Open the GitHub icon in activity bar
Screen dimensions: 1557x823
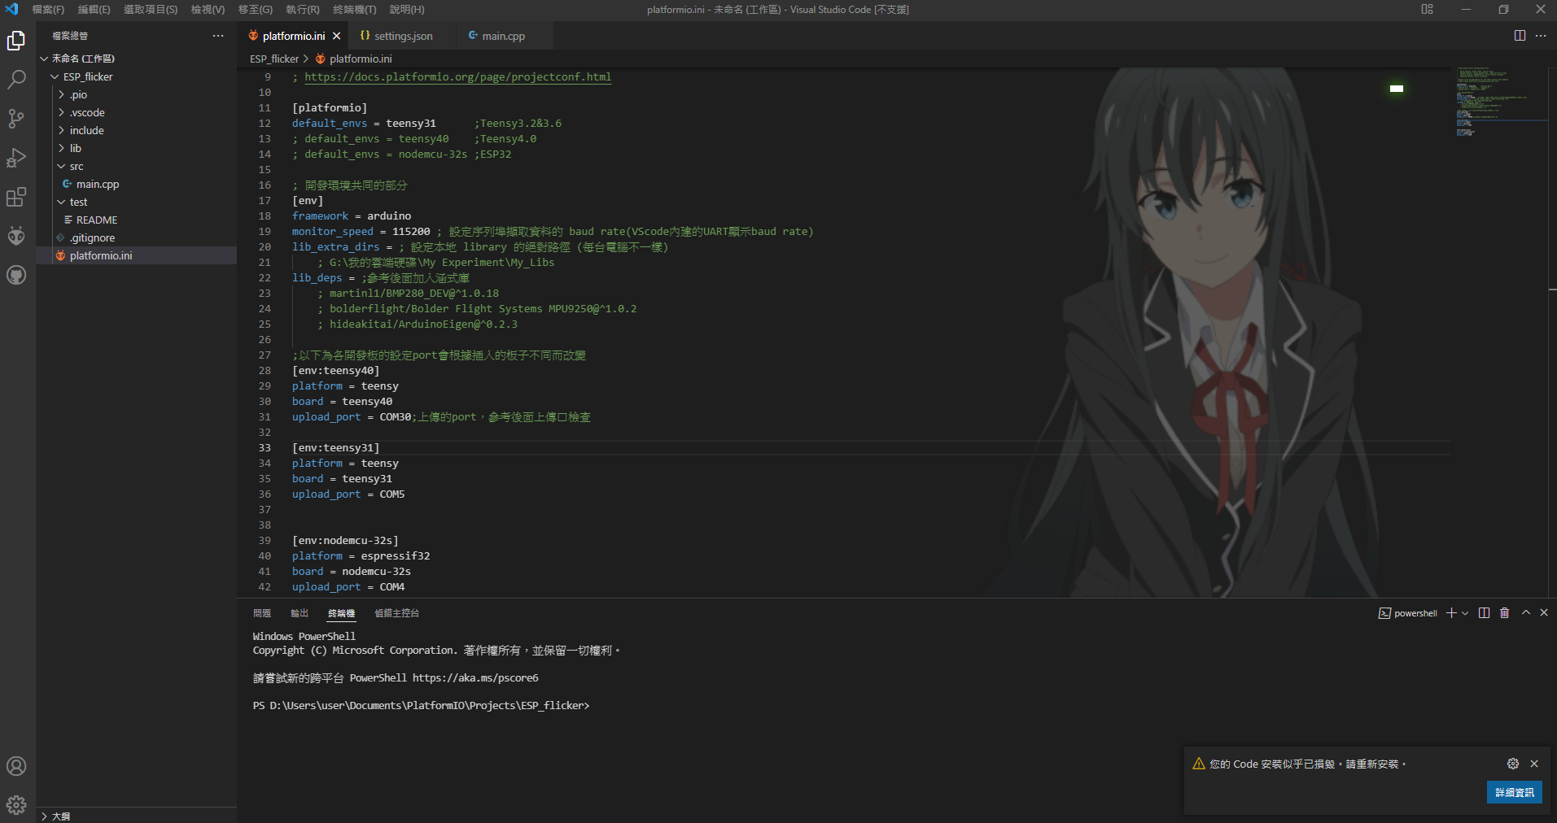pyautogui.click(x=16, y=275)
